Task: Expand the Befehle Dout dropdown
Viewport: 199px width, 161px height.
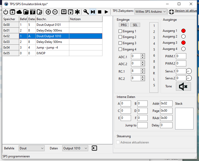Action: tap(32, 148)
